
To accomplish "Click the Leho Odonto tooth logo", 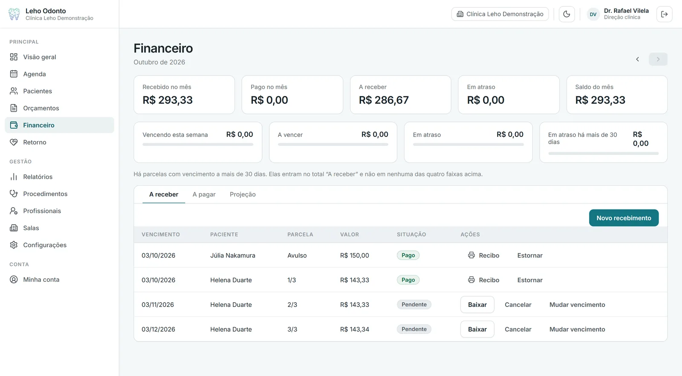I will tap(14, 14).
